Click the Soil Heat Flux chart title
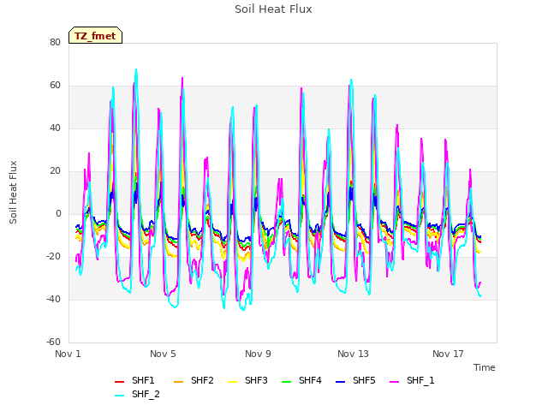 (x=273, y=9)
